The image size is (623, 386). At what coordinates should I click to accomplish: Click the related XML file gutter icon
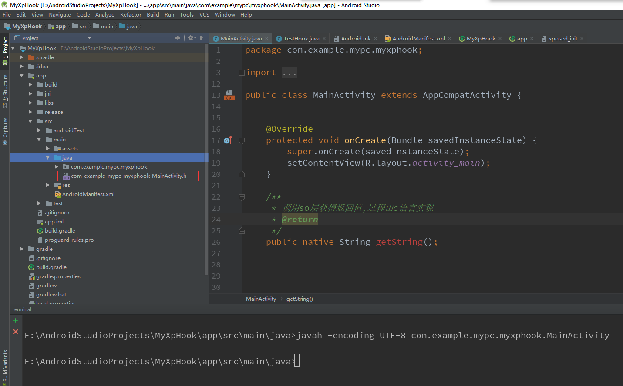tap(229, 95)
